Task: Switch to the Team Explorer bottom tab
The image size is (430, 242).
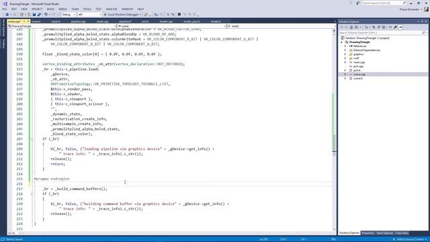Action: click(x=385, y=233)
